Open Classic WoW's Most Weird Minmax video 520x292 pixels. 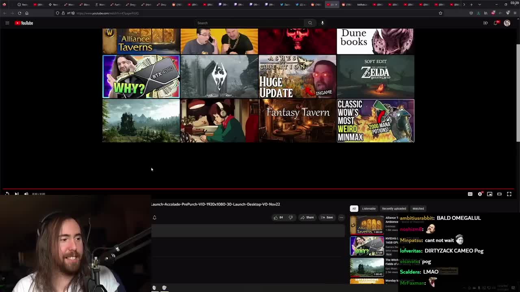(375, 121)
